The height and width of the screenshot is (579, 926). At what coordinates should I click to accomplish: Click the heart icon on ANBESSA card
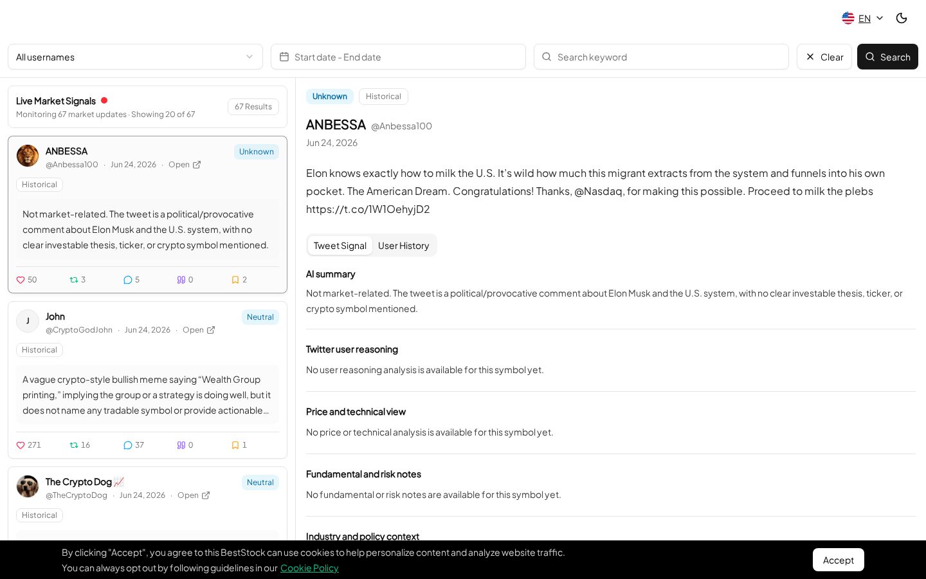tap(21, 280)
